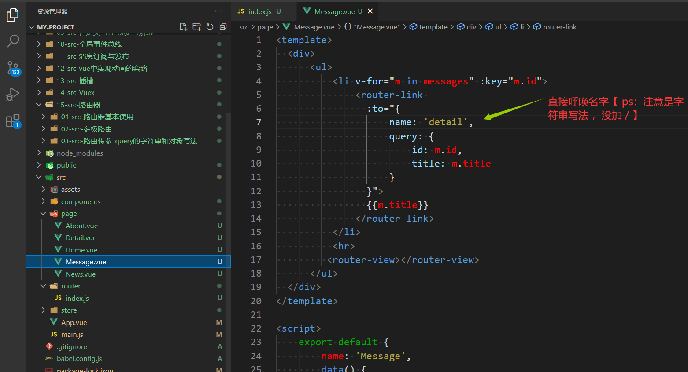Place cursor on 'detail' string in code

tap(445, 122)
